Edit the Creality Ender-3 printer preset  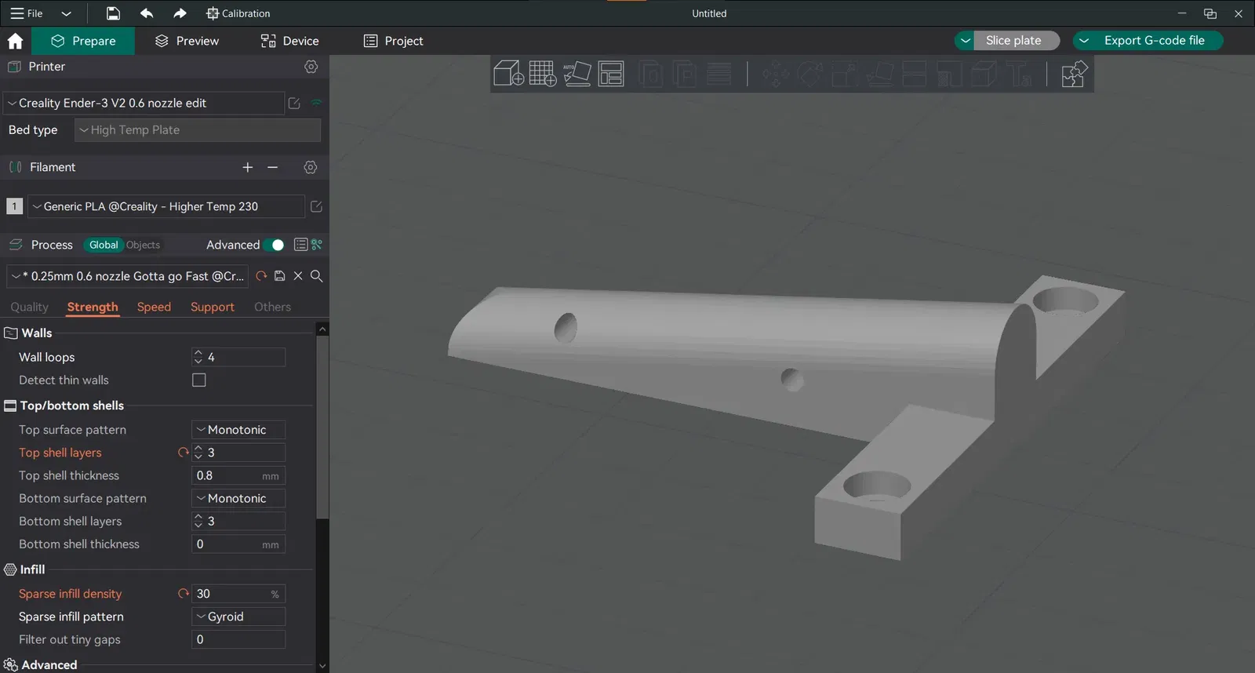(294, 103)
